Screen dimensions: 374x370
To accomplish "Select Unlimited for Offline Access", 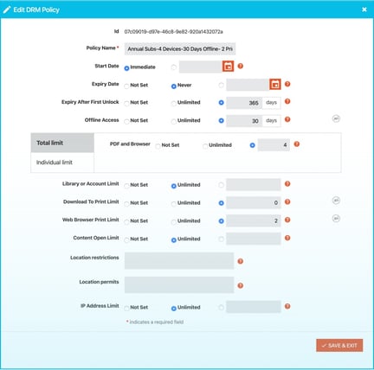I will [173, 121].
